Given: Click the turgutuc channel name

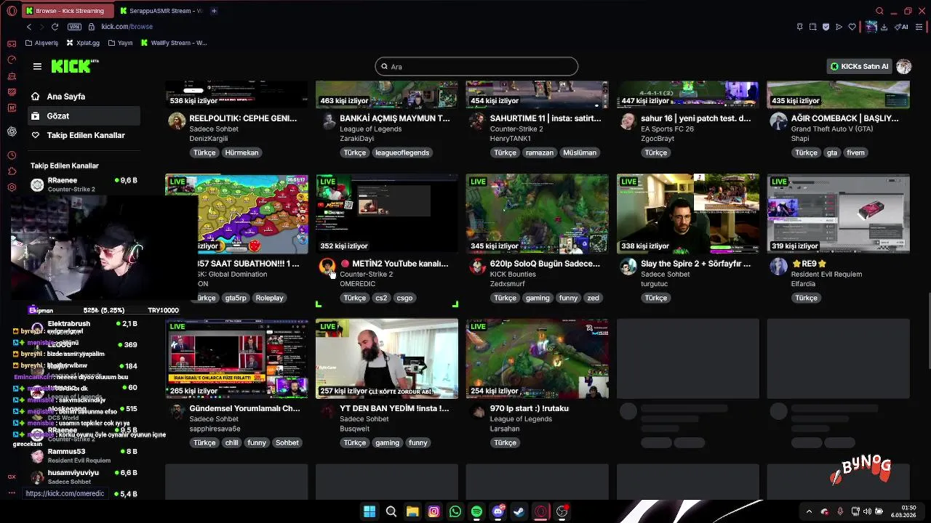Looking at the screenshot, I should (x=654, y=284).
